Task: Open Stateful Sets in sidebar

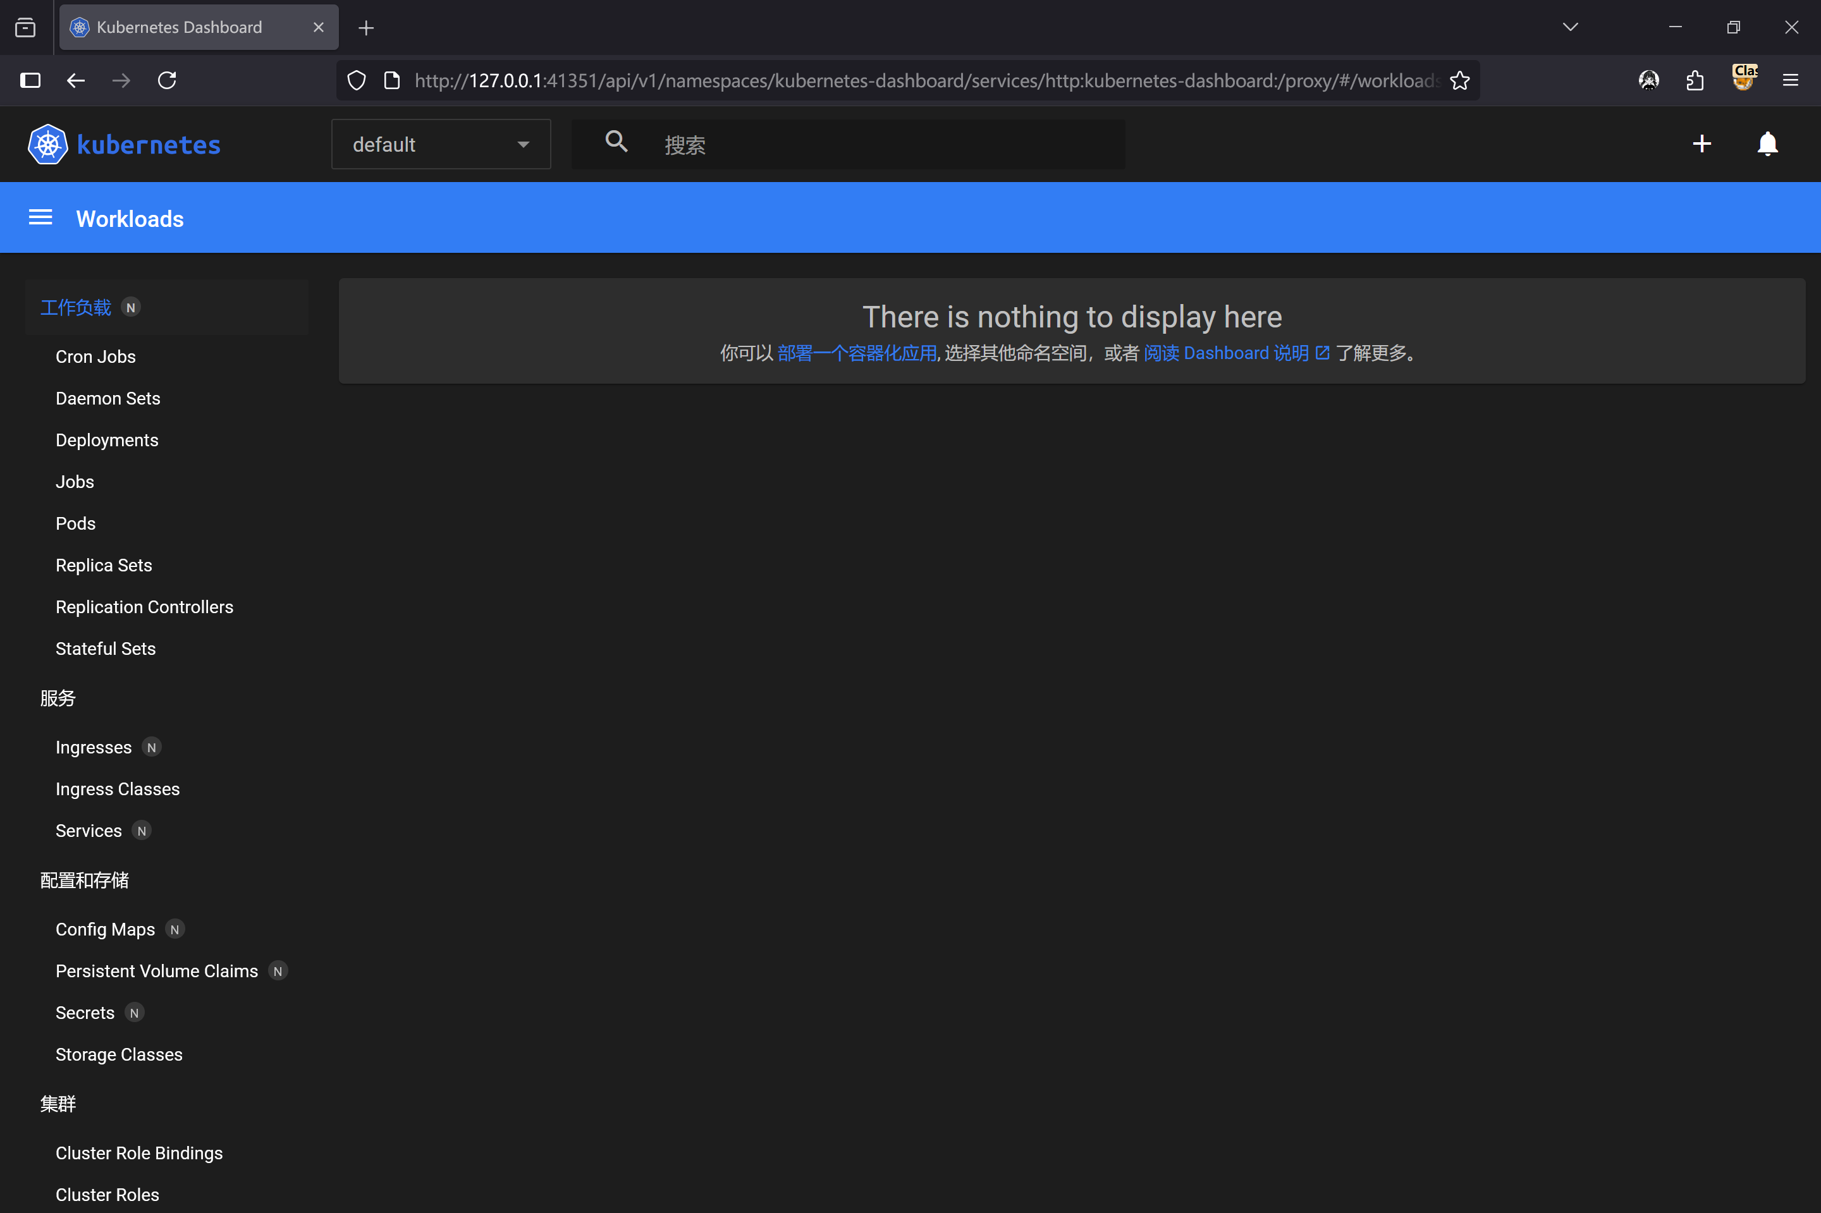Action: tap(105, 649)
